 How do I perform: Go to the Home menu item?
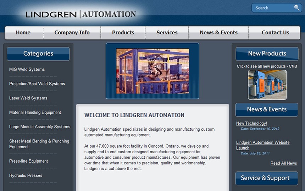23,33
